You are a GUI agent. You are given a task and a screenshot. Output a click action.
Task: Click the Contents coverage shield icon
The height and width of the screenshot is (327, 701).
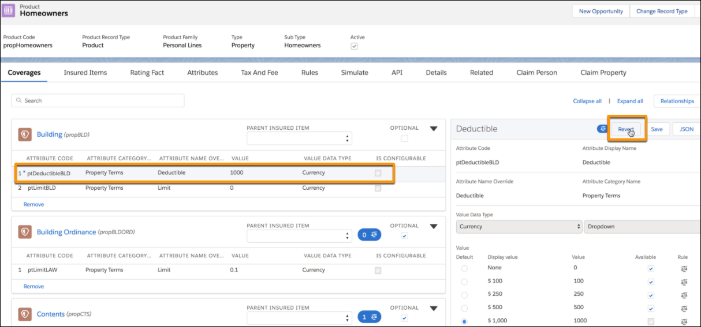pos(25,314)
